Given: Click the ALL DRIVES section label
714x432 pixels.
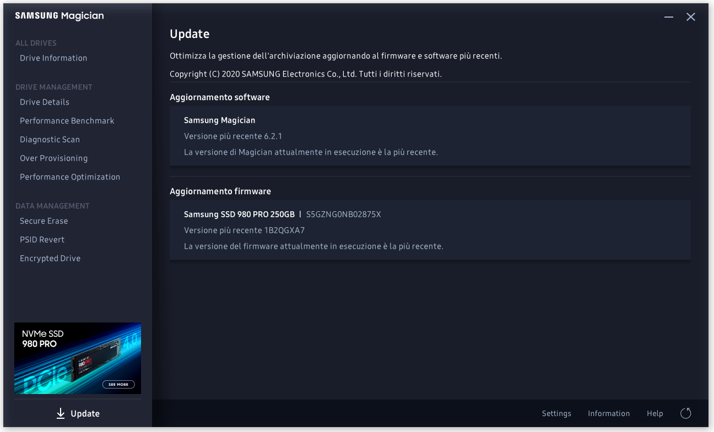Looking at the screenshot, I should (x=36, y=43).
